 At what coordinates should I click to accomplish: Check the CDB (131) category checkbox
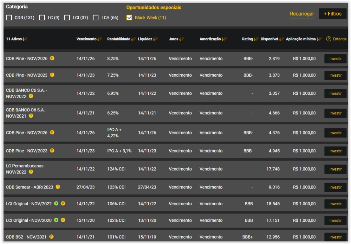pyautogui.click(x=9, y=18)
